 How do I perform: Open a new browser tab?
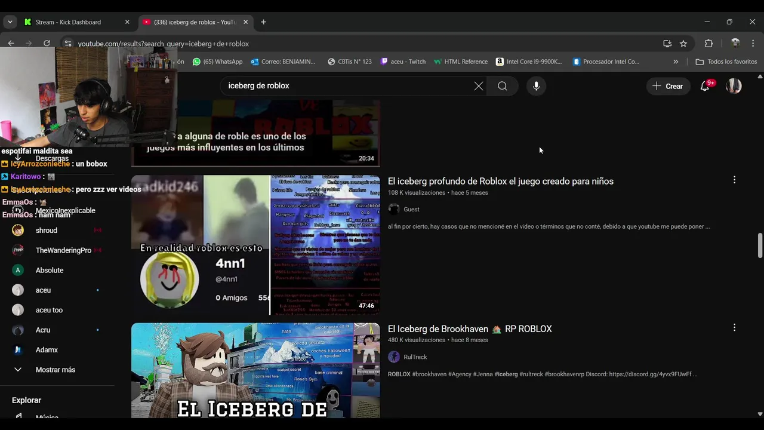(263, 22)
